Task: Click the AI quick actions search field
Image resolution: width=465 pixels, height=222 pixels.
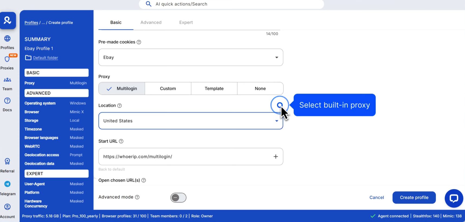Action: click(231, 4)
